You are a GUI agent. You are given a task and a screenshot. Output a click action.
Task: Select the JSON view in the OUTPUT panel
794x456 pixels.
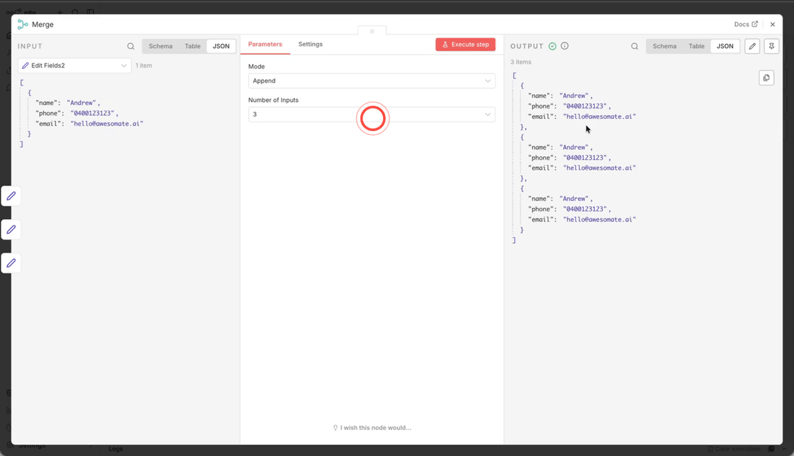(x=725, y=46)
